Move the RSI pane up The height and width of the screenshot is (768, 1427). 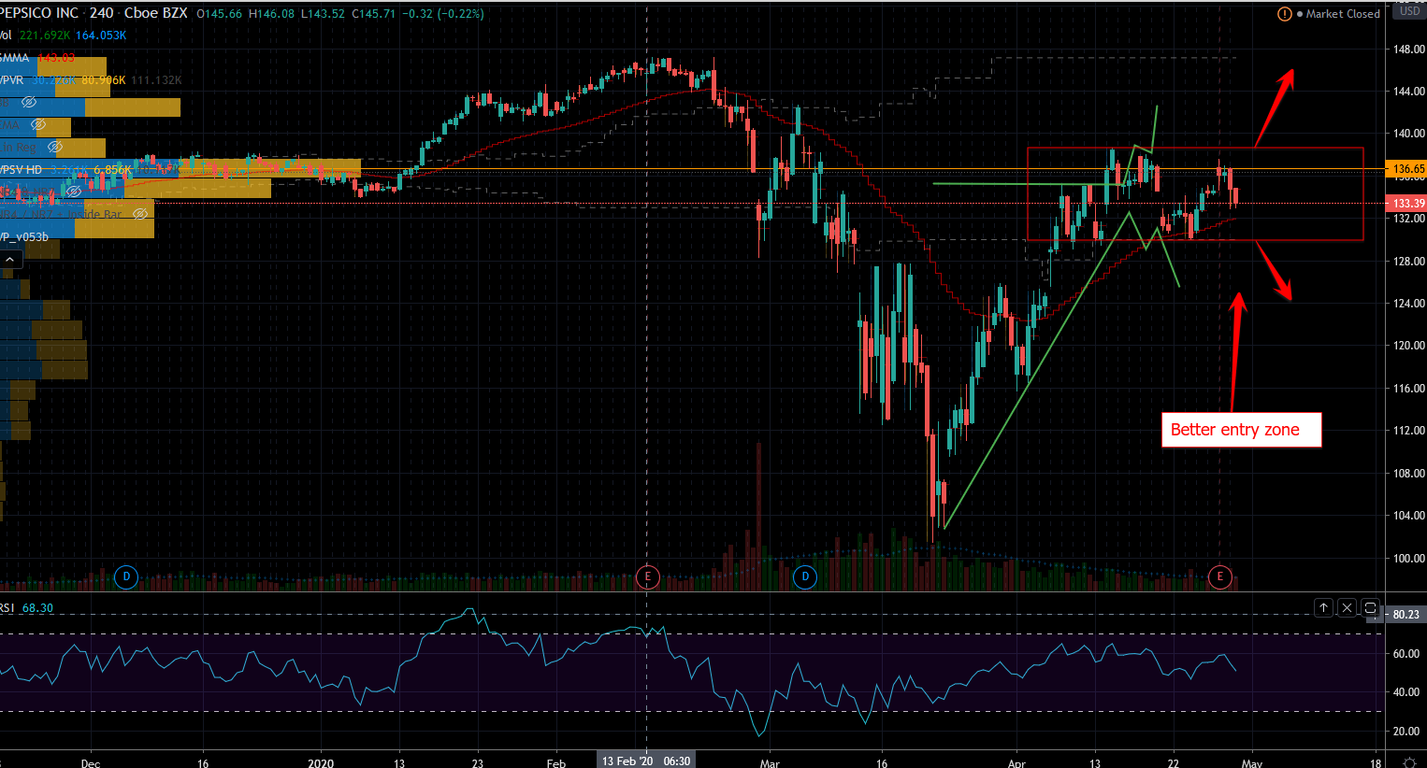pos(1323,607)
